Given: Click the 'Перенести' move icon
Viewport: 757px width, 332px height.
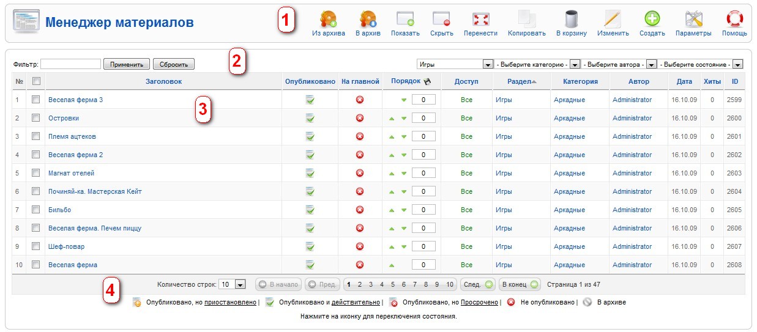Looking at the screenshot, I should click(x=480, y=19).
